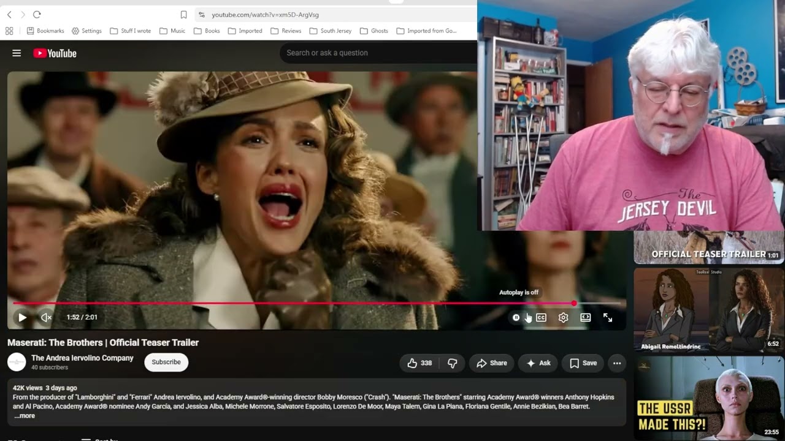
Task: Unmute the video with speaker icon
Action: [x=46, y=317]
